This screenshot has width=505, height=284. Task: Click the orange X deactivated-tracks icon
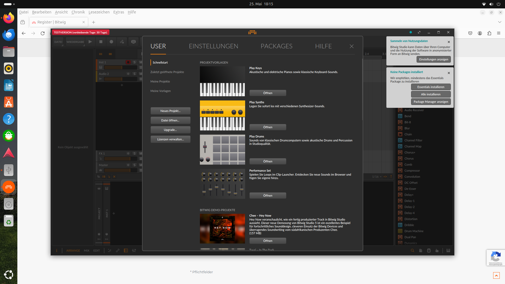coord(114,177)
